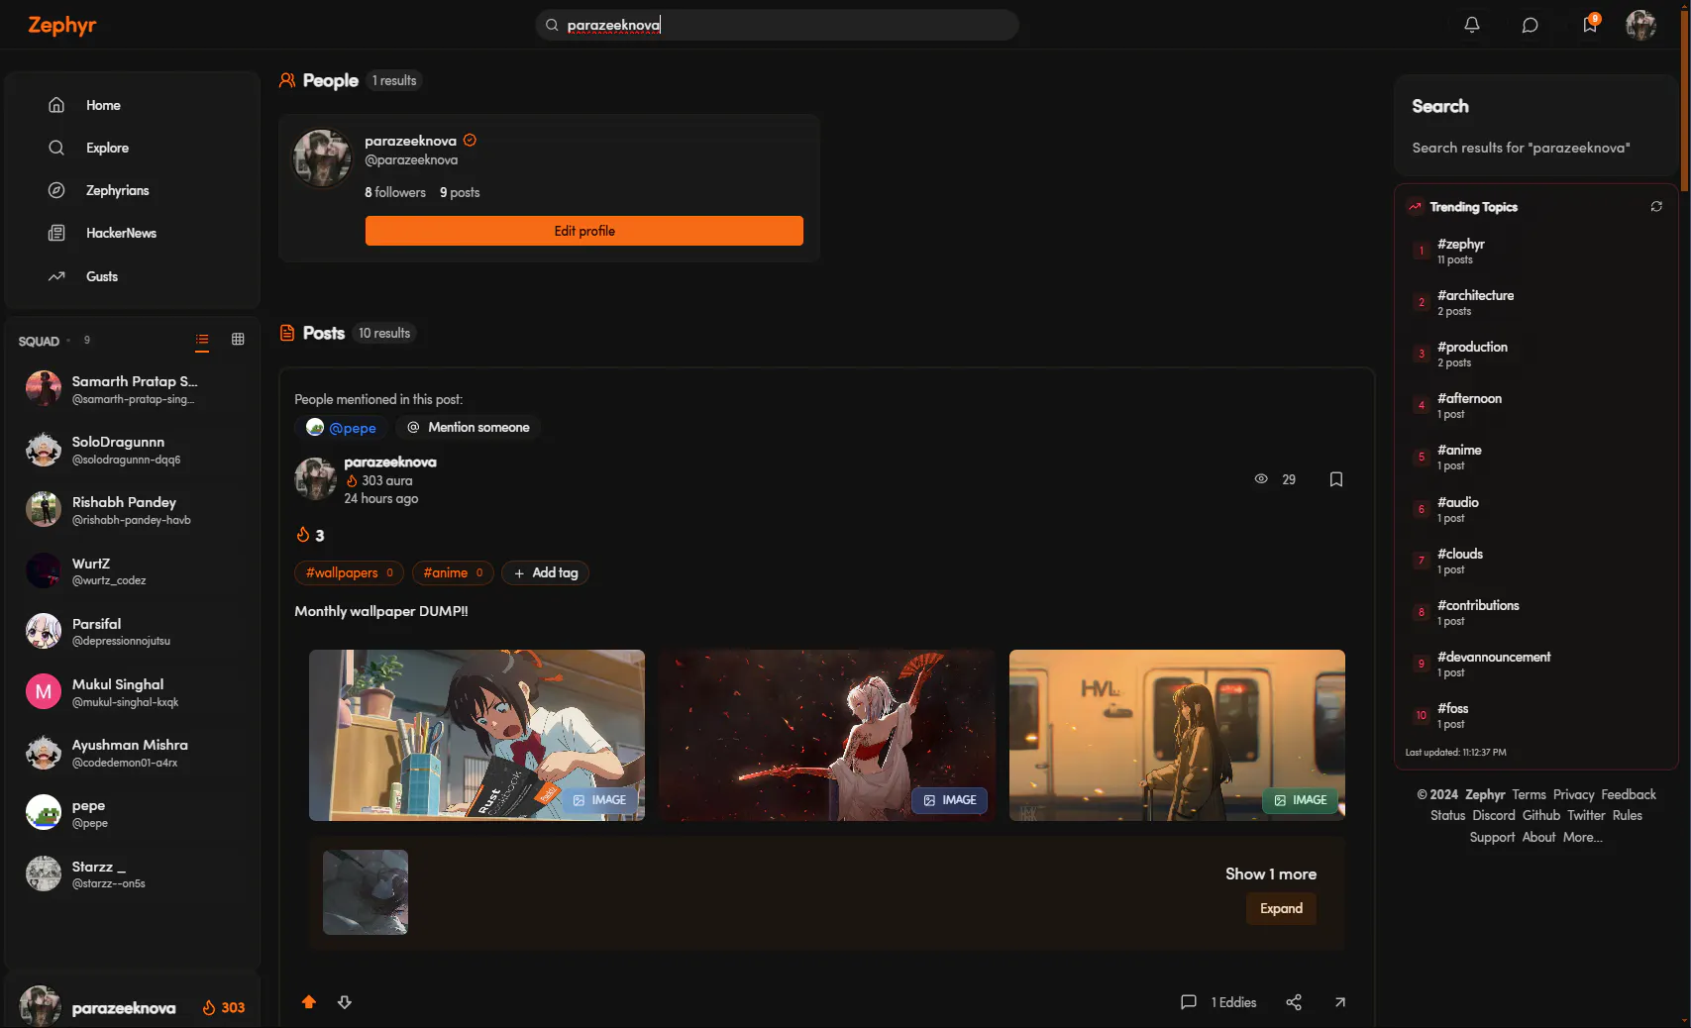Click the Edit profile button

584,231
